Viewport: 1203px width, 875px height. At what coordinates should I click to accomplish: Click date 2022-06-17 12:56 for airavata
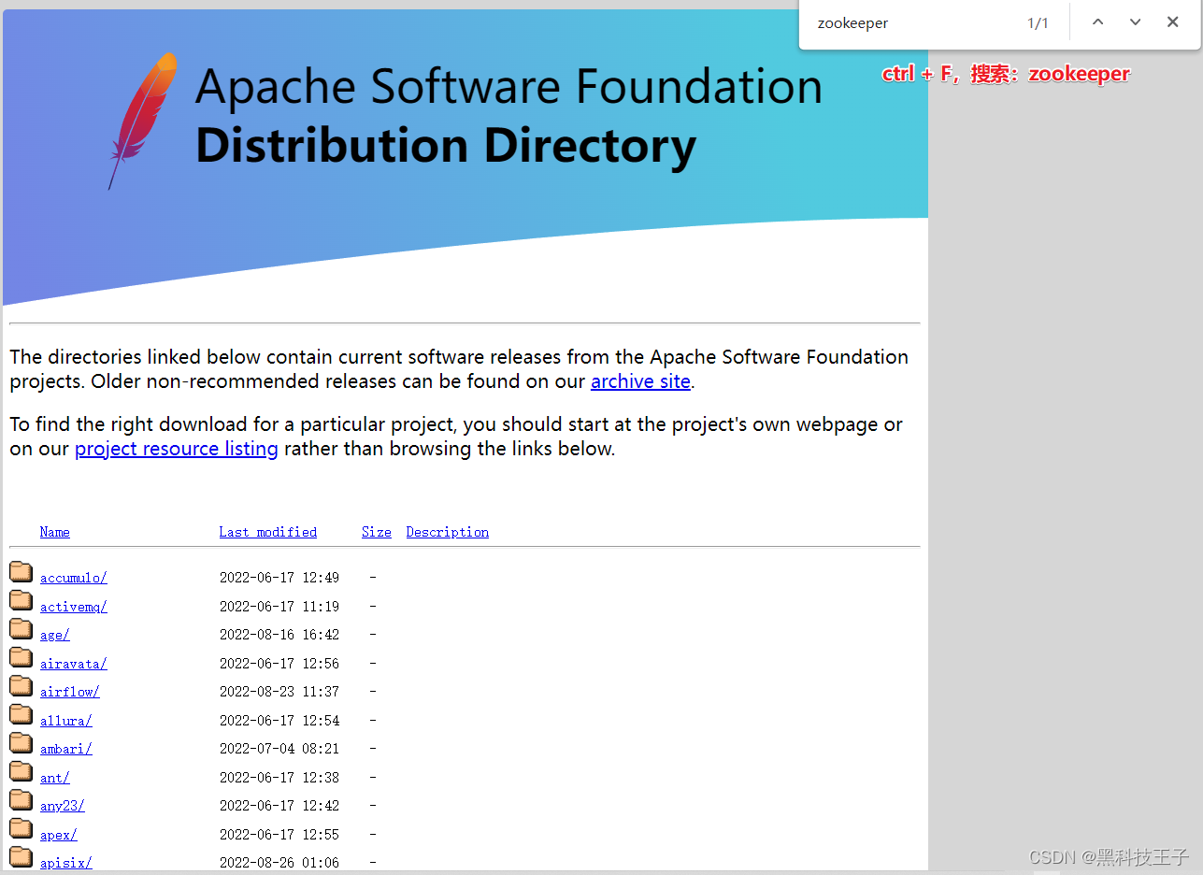(x=279, y=664)
